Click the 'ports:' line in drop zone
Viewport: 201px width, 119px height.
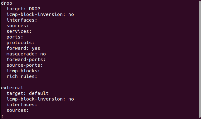[x=15, y=37]
